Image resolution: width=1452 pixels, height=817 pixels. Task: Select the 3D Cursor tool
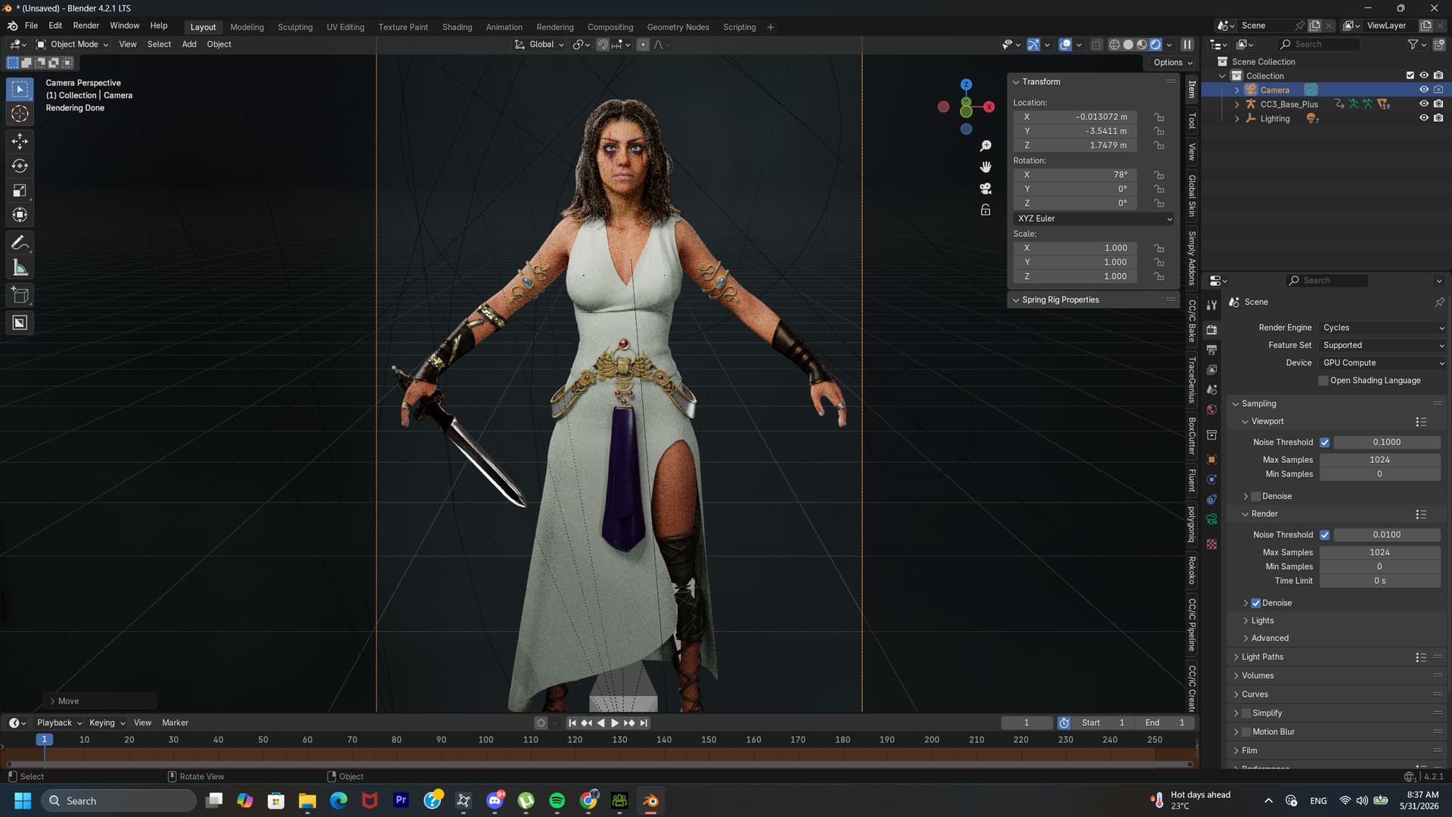coord(20,113)
